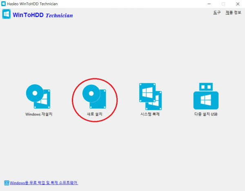Open the 다중 설치 USB drive icon

coord(206,96)
